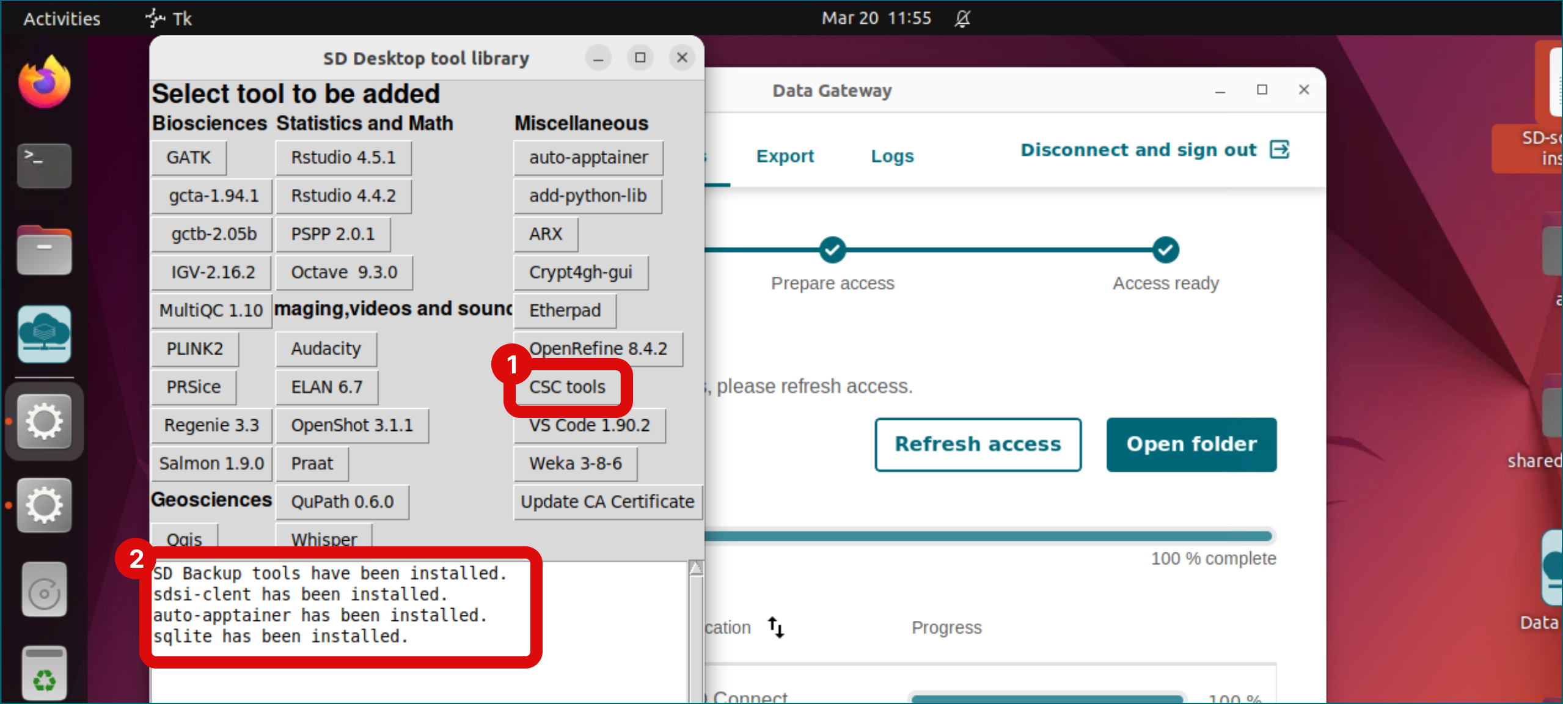Click Update CA Certificate

pyautogui.click(x=607, y=502)
